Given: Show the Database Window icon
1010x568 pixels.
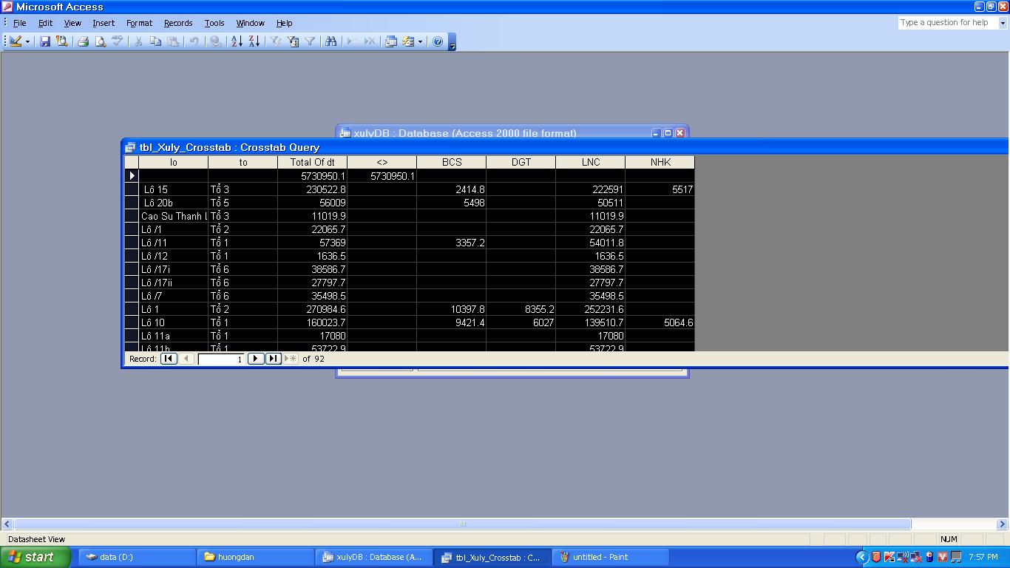Looking at the screenshot, I should 391,41.
